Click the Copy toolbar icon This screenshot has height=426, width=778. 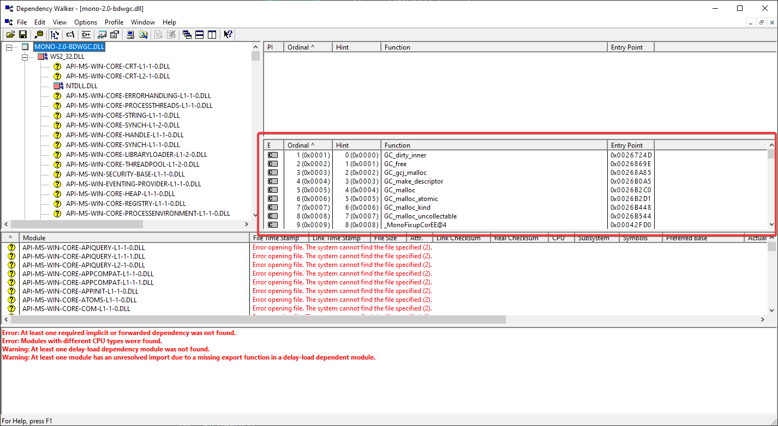pos(39,34)
